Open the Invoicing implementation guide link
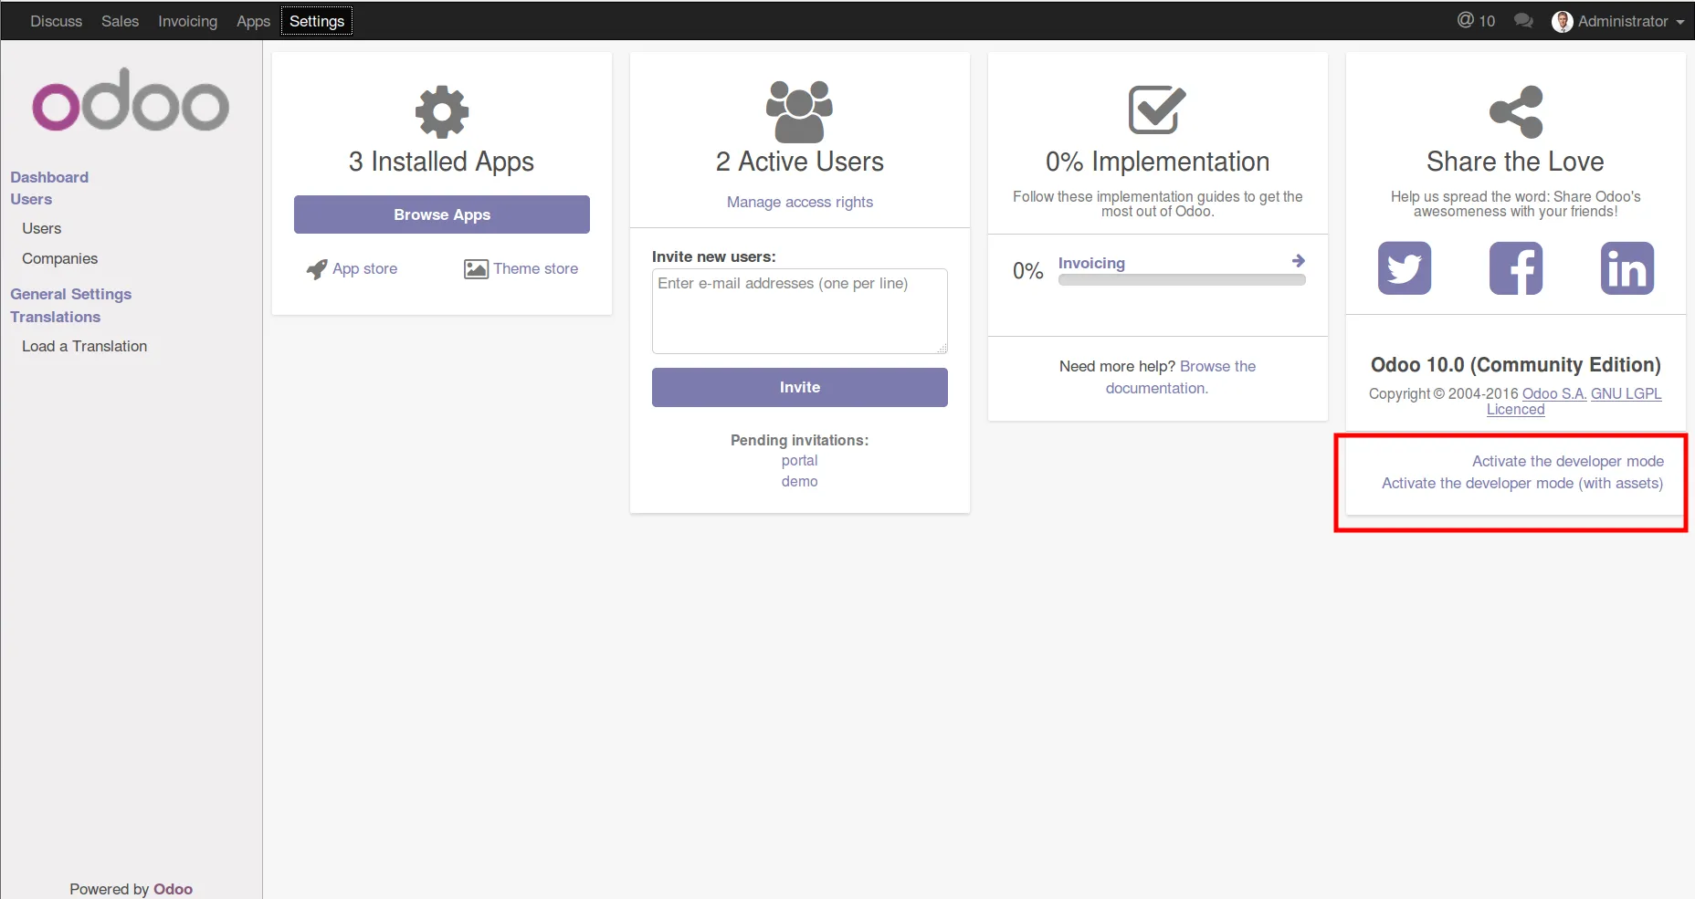Screen dimensions: 1695x899 pos(1091,263)
